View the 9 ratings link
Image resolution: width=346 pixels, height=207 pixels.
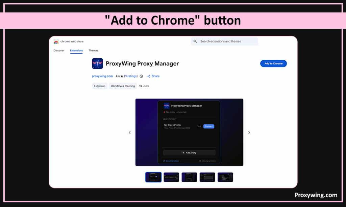(x=131, y=76)
